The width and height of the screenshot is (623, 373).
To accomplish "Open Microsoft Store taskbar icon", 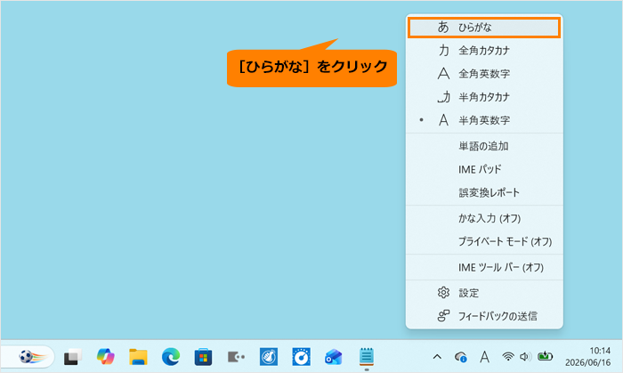I will pos(203,357).
